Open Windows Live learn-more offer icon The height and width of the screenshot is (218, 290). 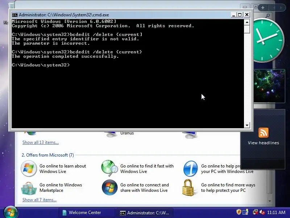pyautogui.click(x=29, y=168)
